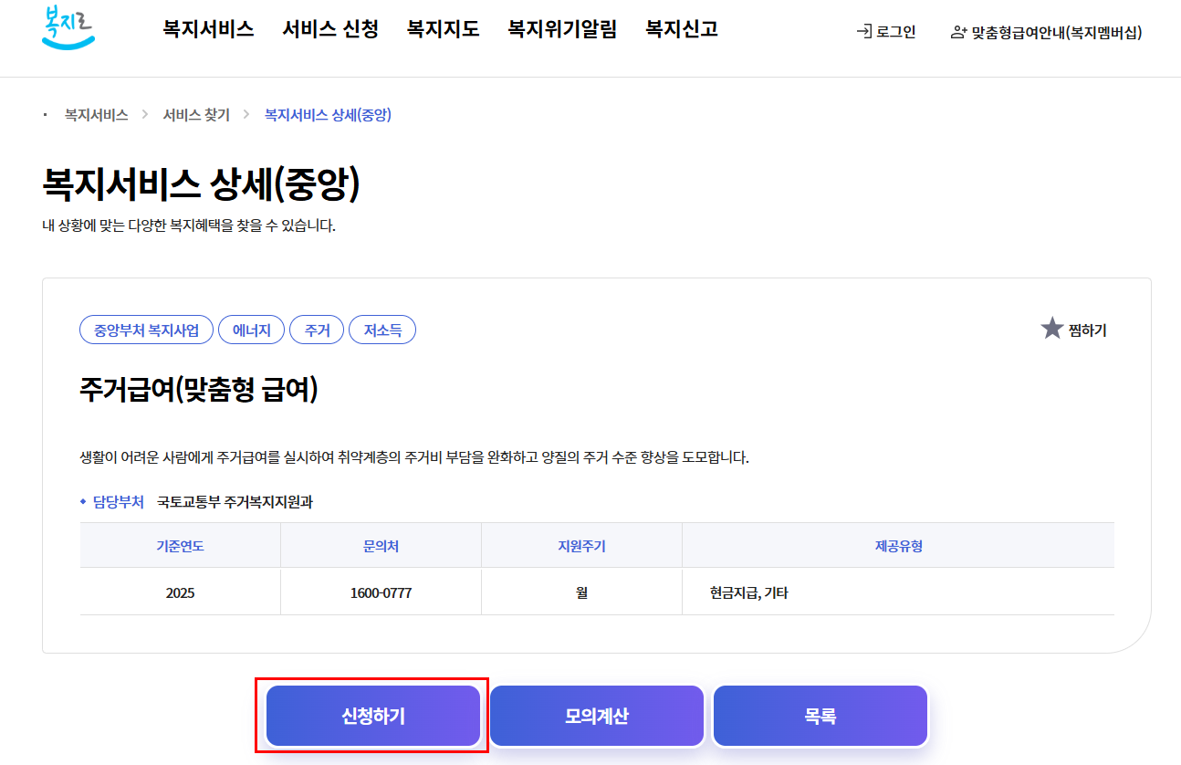
Task: Click the 2025 table cell
Action: tap(180, 592)
